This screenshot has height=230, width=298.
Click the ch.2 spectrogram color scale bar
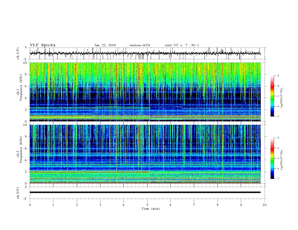pyautogui.click(x=272, y=158)
